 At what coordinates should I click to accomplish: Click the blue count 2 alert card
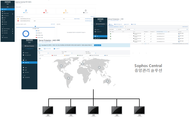click(26, 11)
